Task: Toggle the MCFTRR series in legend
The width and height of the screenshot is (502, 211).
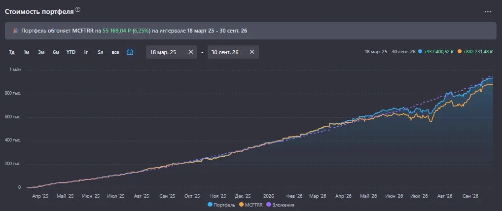Action: (251, 205)
